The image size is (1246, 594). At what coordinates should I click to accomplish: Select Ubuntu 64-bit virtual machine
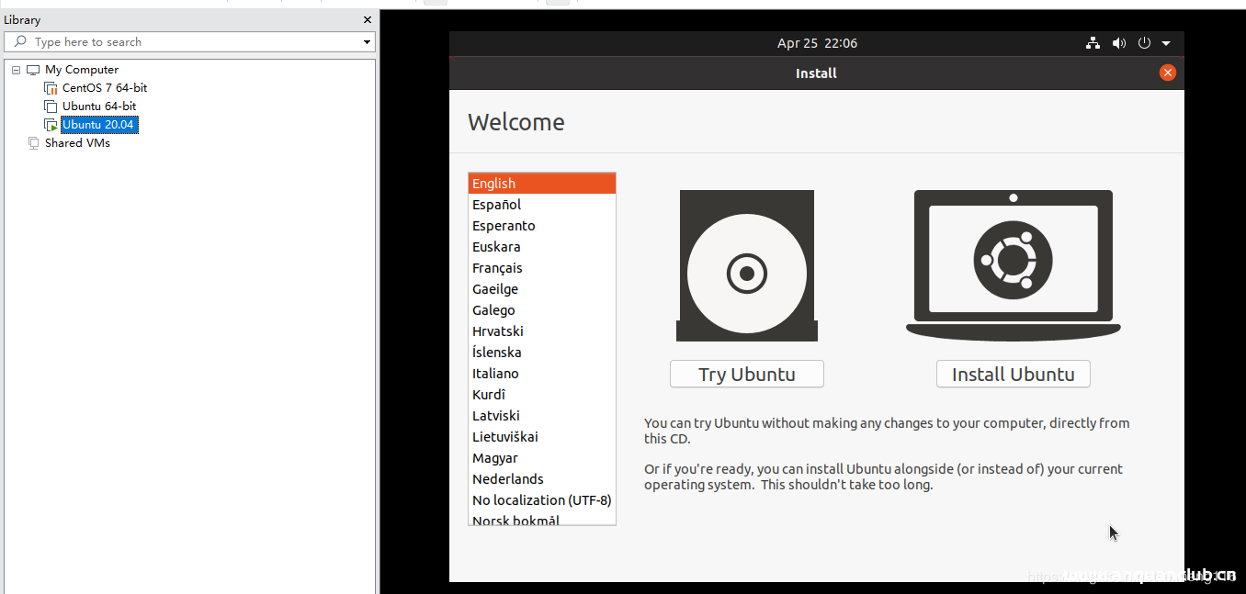99,106
